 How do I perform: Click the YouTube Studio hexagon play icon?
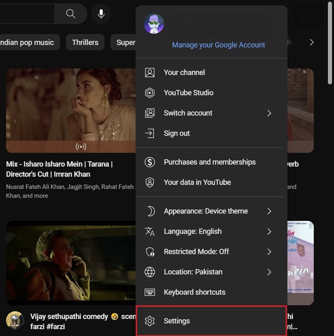[x=150, y=93]
